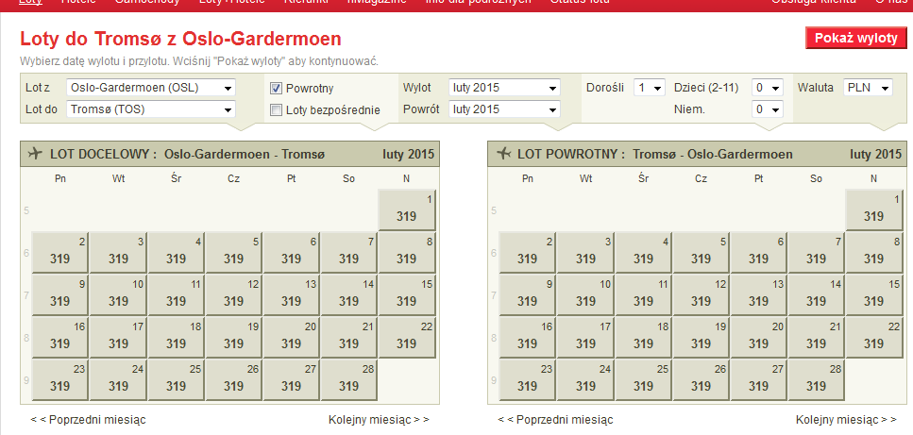
Task: Pick February 24 in the return calendar
Action: tap(585, 379)
